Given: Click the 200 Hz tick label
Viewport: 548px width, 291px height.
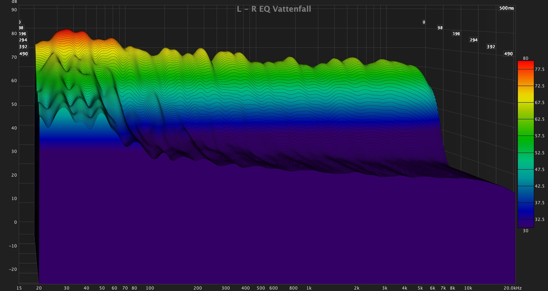Looking at the screenshot, I should 198,288.
